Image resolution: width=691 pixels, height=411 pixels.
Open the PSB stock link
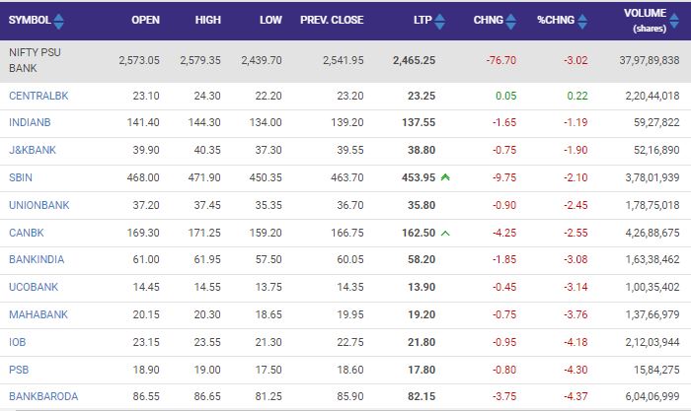[18, 370]
